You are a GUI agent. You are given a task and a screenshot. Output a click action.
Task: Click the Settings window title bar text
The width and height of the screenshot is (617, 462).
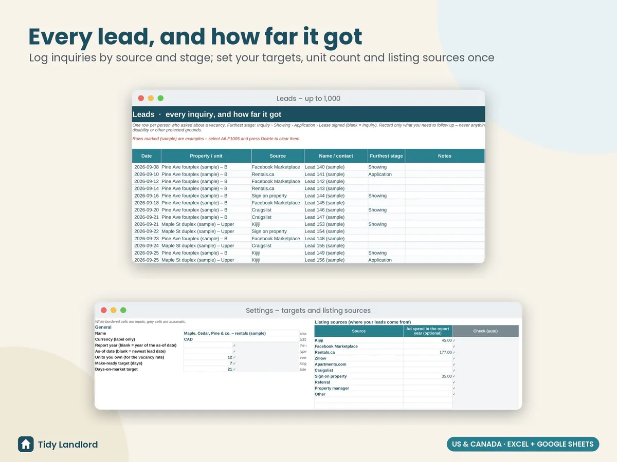tap(308, 311)
